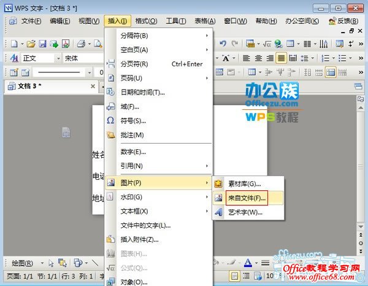Choose 日期和时间(T)... menu item
The width and height of the screenshot is (368, 286).
159,92
